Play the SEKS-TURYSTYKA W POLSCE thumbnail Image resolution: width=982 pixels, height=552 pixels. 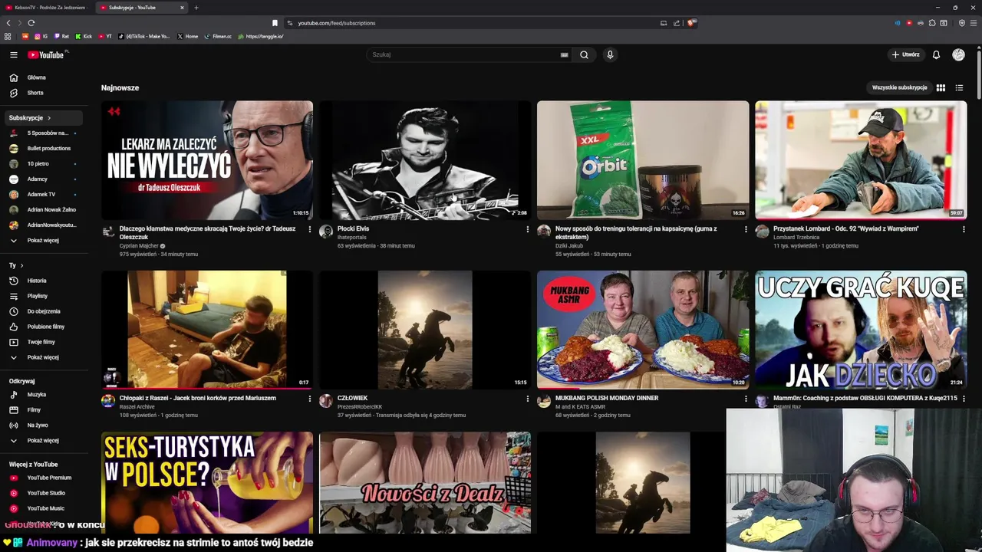point(207,483)
